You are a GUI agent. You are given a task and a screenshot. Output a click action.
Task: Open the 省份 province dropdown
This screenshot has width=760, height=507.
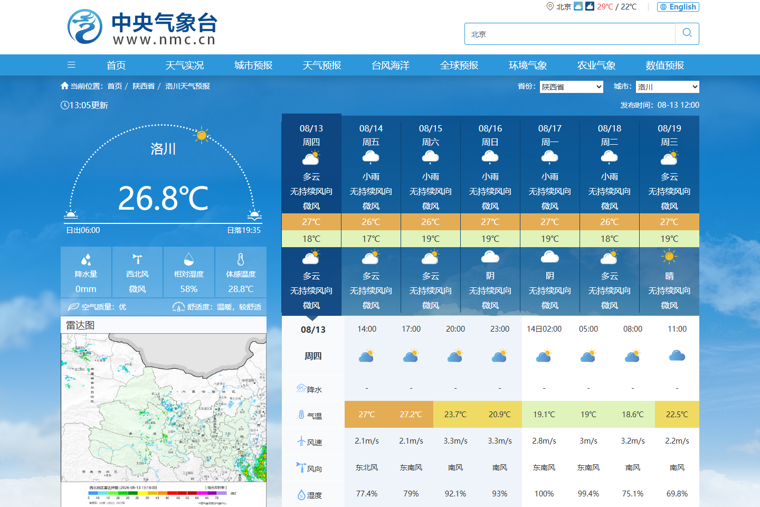tap(572, 87)
